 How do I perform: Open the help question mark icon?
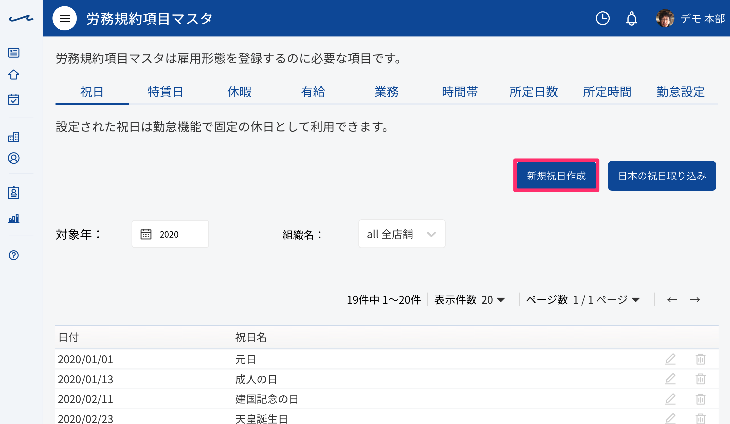coord(14,255)
